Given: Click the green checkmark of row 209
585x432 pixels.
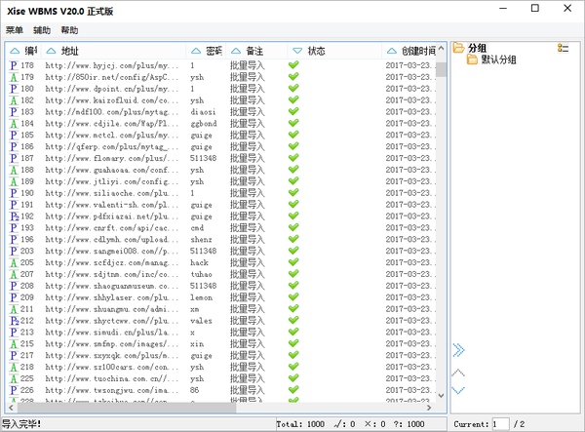Looking at the screenshot, I should [293, 297].
